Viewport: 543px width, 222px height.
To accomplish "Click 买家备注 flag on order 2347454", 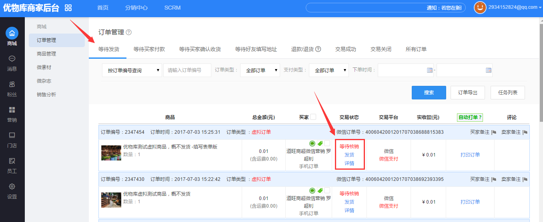I will point(493,132).
